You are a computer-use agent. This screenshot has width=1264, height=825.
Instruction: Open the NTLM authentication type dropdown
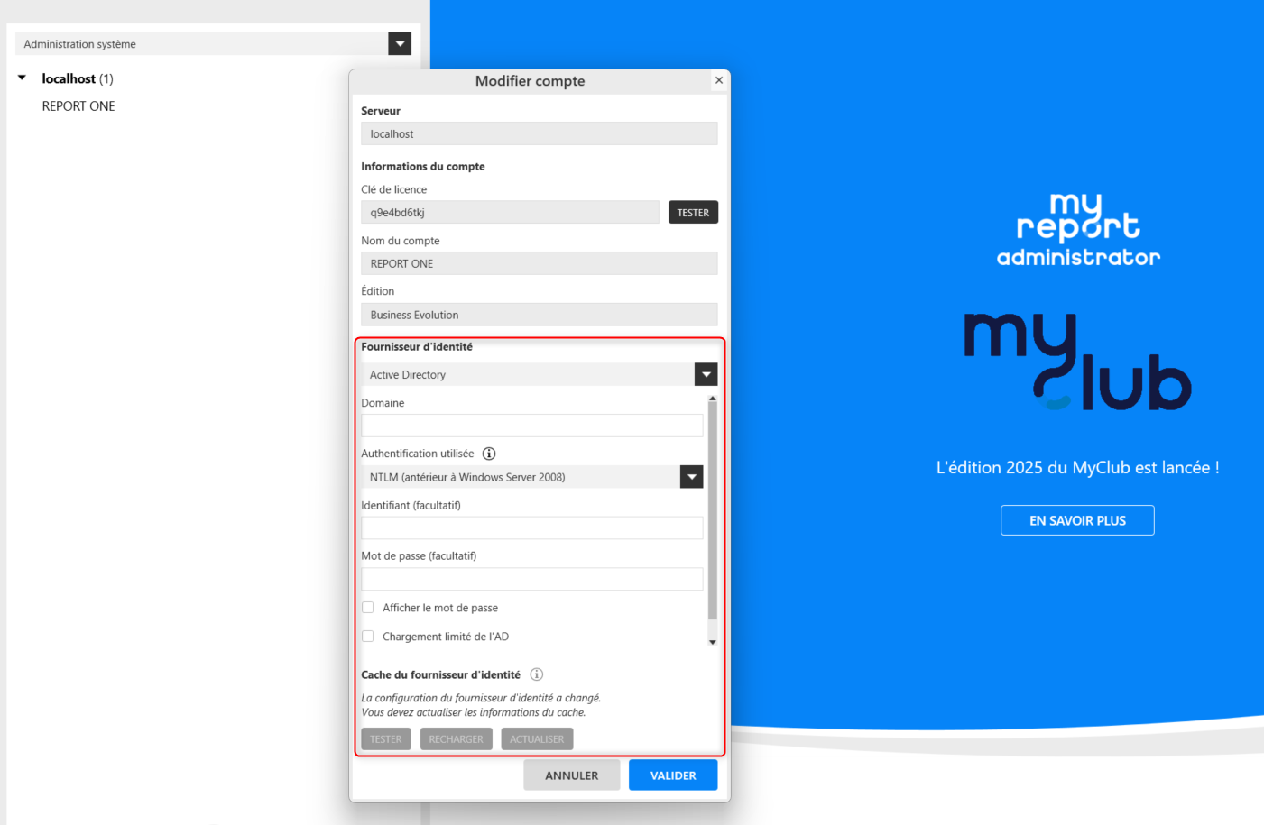pos(691,477)
